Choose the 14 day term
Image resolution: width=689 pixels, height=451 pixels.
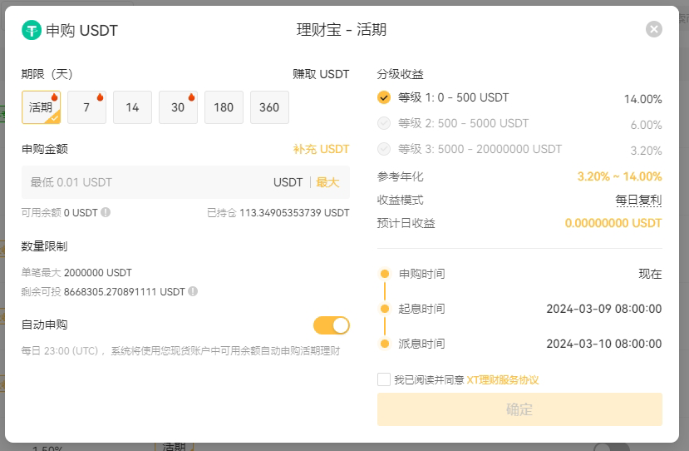pos(132,107)
